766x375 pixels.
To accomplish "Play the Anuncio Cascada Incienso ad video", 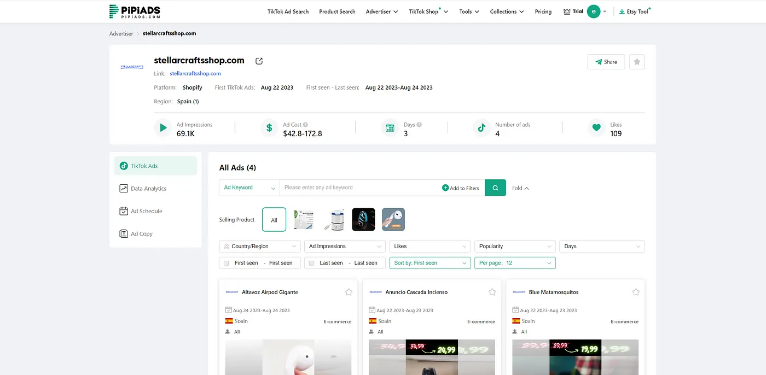I will [x=432, y=358].
